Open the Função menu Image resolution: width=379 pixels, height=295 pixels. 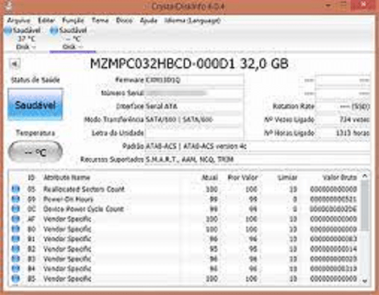(73, 20)
